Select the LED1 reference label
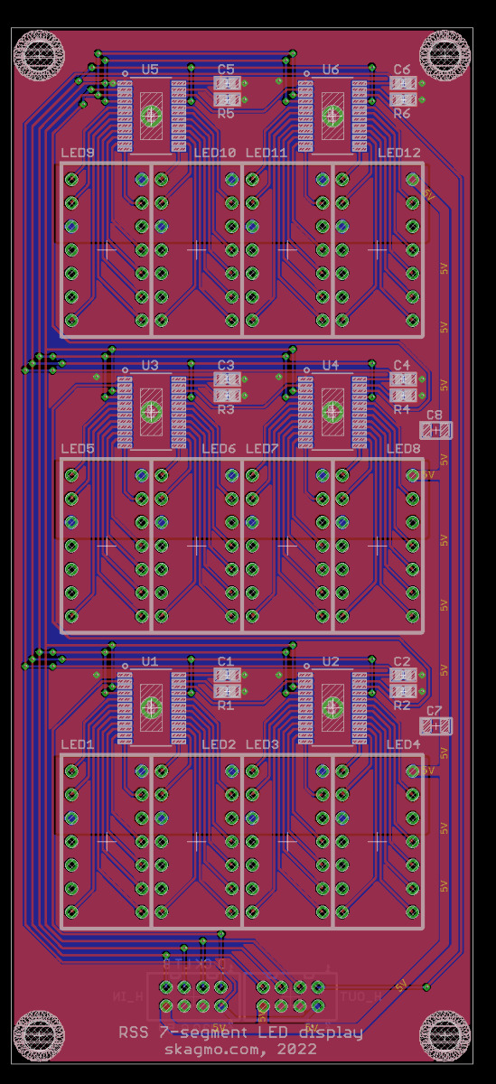The width and height of the screenshot is (496, 1084). point(78,744)
